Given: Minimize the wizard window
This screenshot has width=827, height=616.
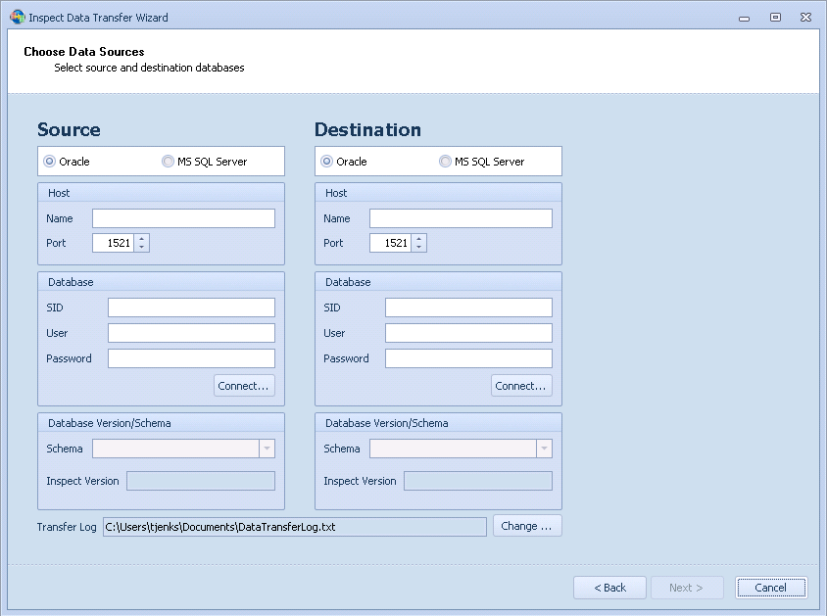Looking at the screenshot, I should point(744,18).
